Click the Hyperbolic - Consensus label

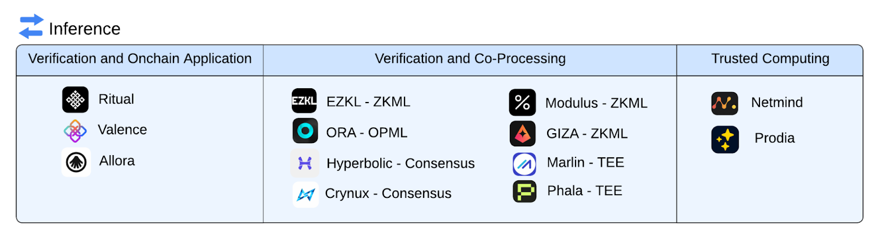(401, 163)
